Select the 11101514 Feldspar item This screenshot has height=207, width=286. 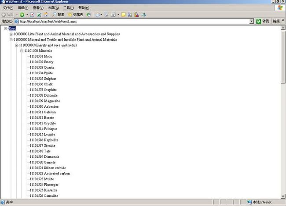tap(44, 129)
